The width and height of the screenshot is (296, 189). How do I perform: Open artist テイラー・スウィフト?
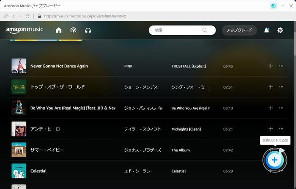tap(143, 129)
